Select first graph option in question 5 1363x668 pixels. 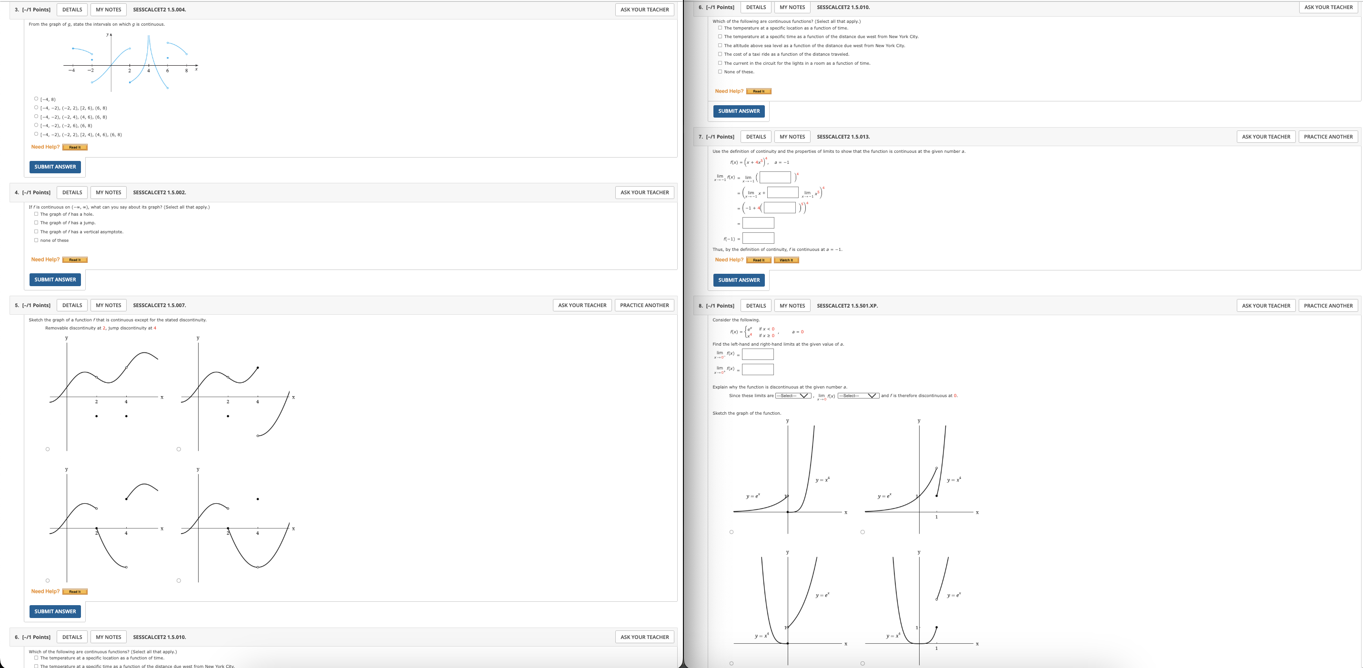pyautogui.click(x=48, y=449)
